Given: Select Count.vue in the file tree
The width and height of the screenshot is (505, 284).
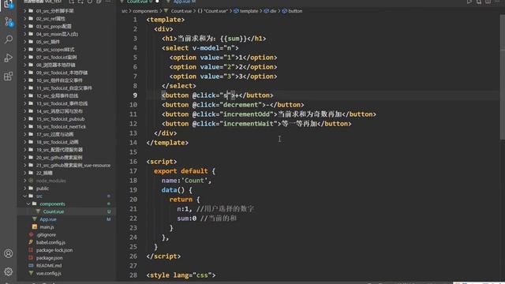Looking at the screenshot, I should (x=54, y=212).
